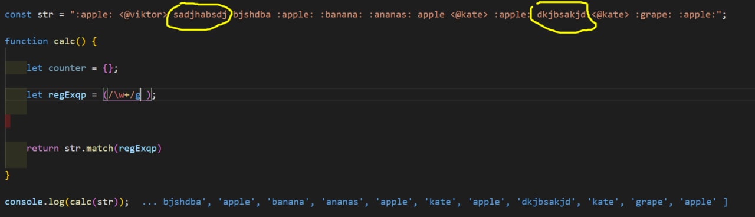Image resolution: width=755 pixels, height=217 pixels.
Task: Click the regExqp argument inside match()
Action: 137,149
